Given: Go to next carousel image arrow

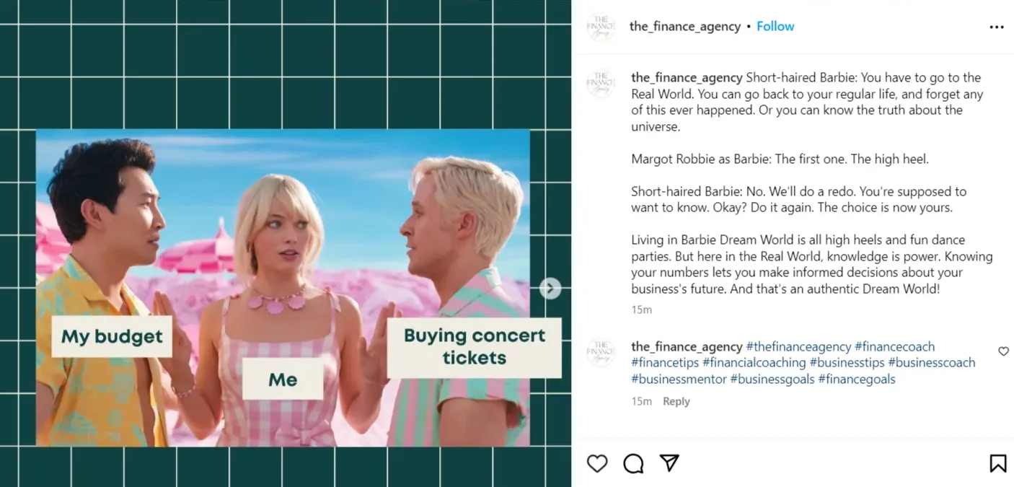Looking at the screenshot, I should [550, 289].
